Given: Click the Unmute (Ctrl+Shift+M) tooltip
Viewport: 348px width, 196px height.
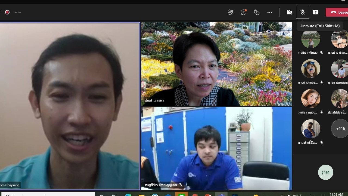Looking at the screenshot, I should coord(320,26).
